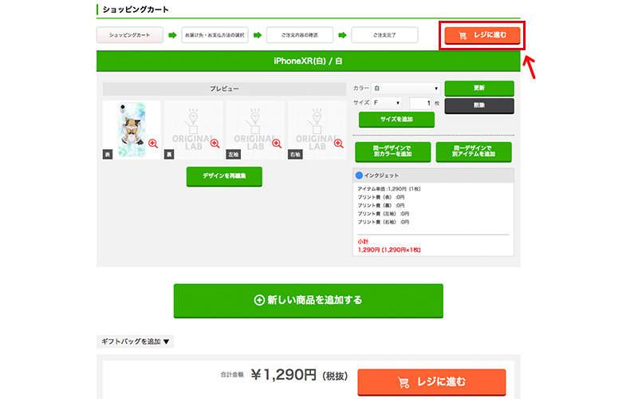Open the iPhone case front preview thumbnail

pos(132,130)
